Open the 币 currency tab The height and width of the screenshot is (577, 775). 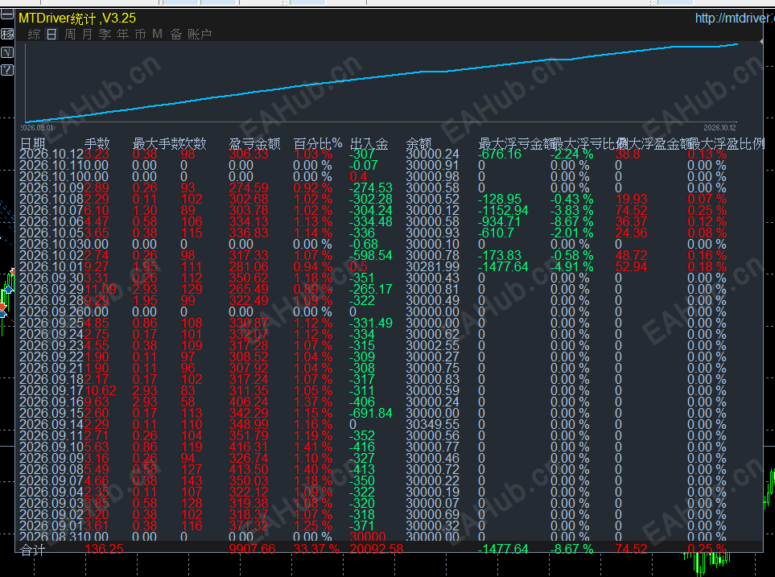pos(140,34)
